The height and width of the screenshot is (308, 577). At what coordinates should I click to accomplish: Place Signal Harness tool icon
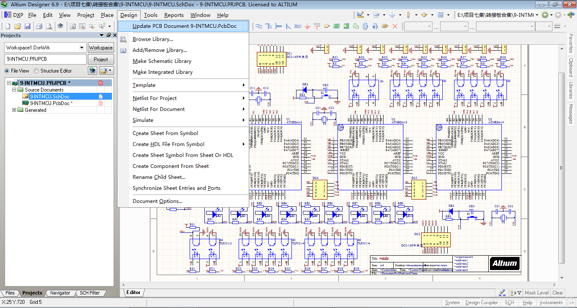point(278,26)
